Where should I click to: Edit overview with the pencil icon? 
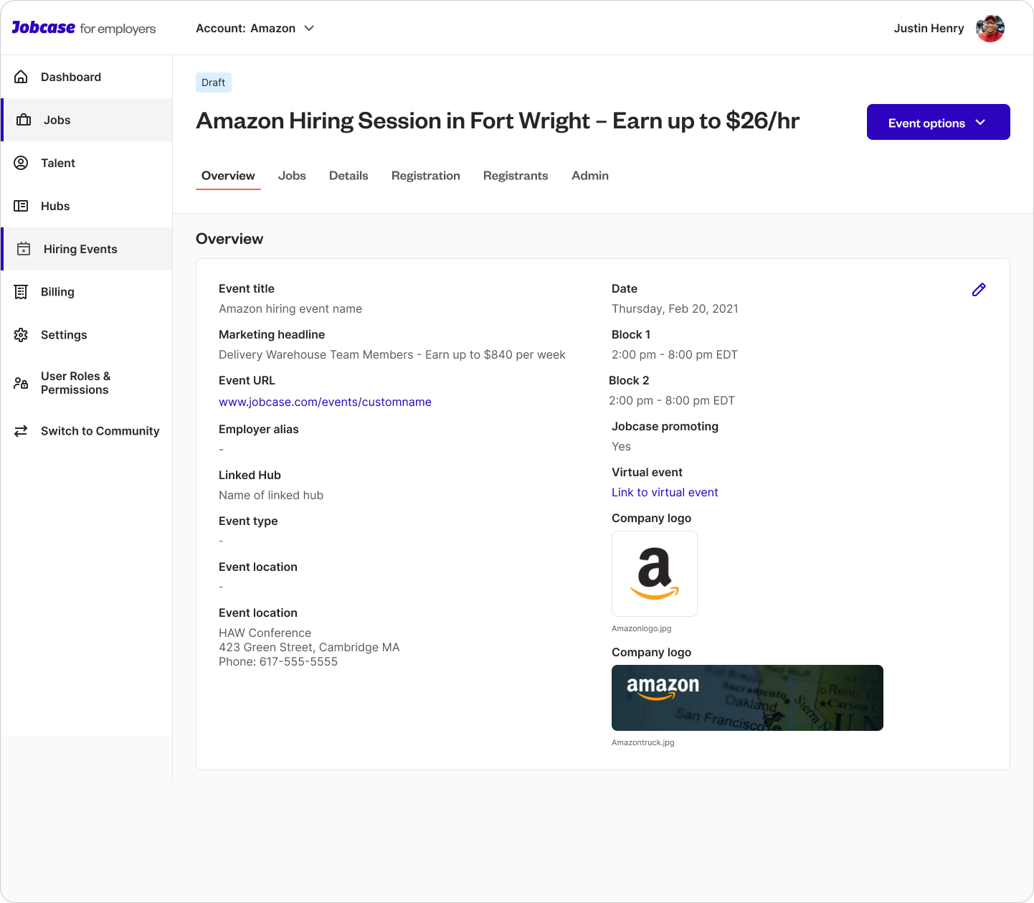click(x=979, y=290)
